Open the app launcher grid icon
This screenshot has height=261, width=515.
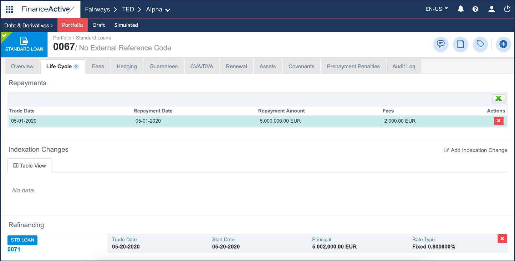tap(9, 9)
